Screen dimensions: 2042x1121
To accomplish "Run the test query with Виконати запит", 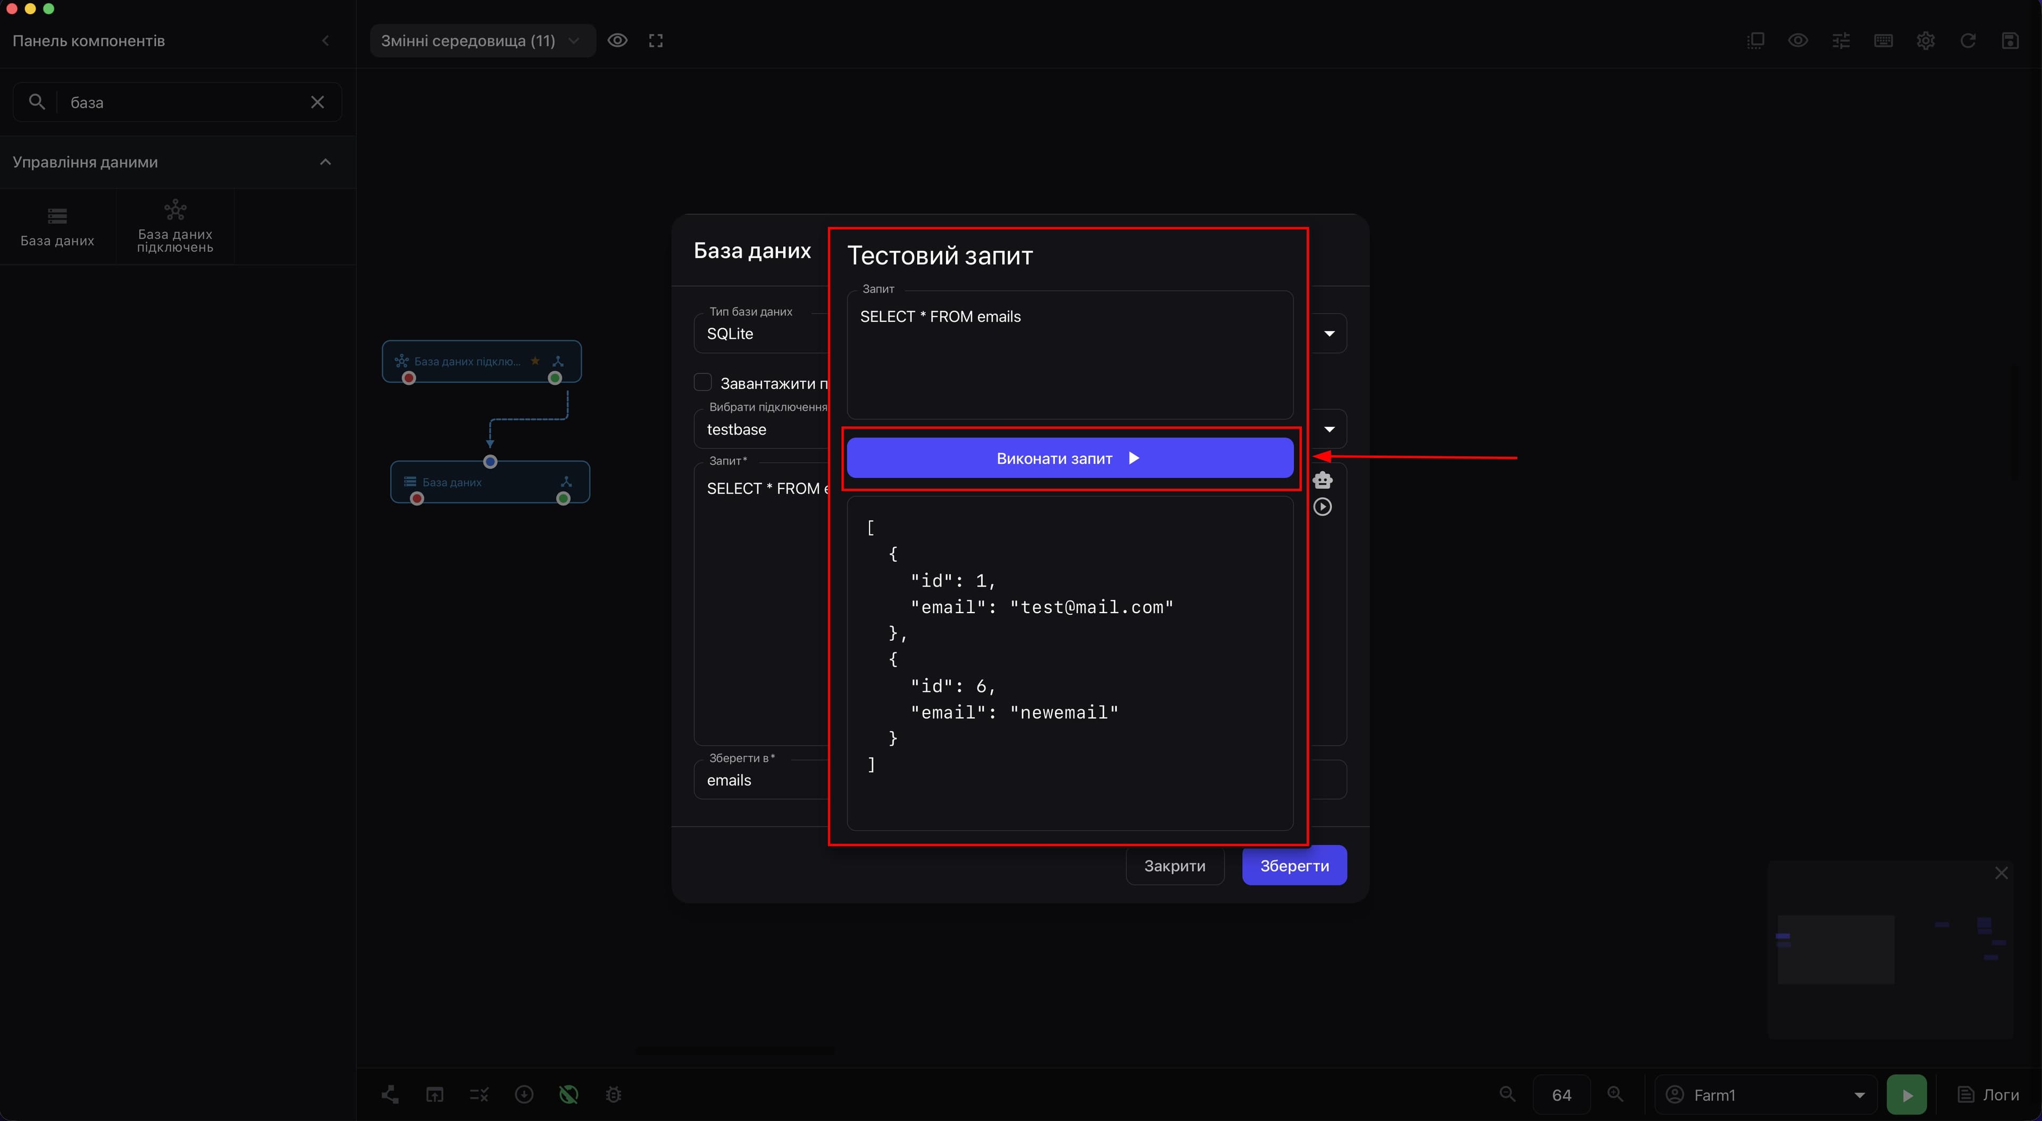I will pyautogui.click(x=1069, y=458).
